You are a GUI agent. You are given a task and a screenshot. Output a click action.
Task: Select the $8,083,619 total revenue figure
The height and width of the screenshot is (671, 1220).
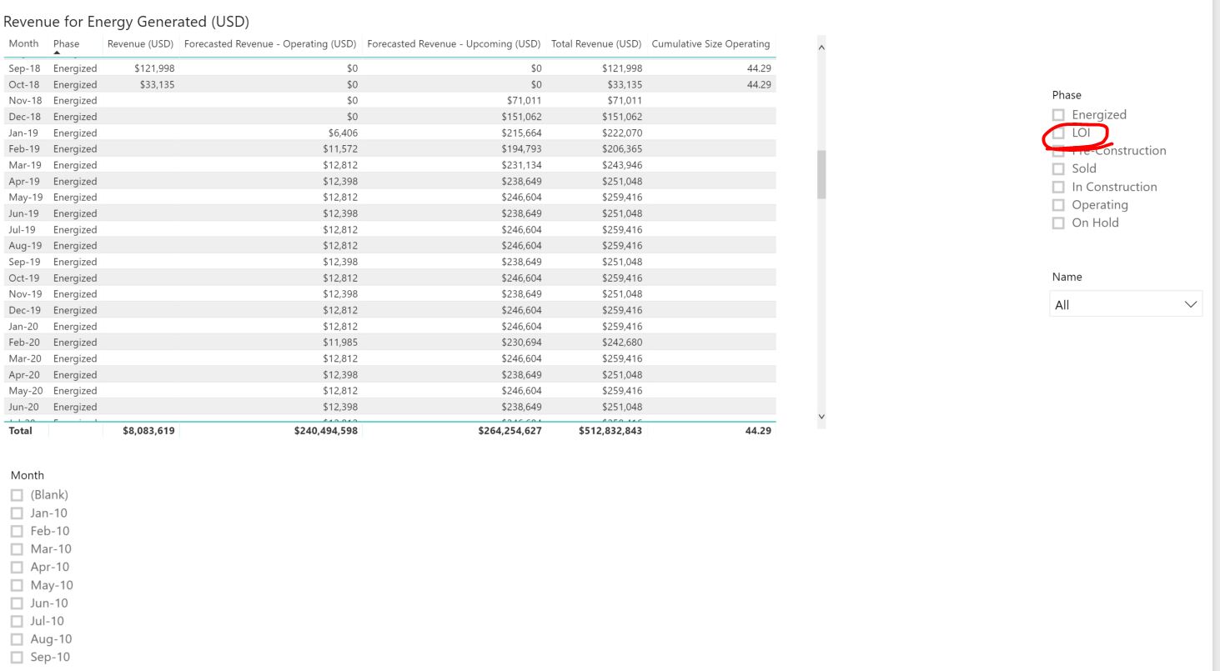(x=148, y=431)
